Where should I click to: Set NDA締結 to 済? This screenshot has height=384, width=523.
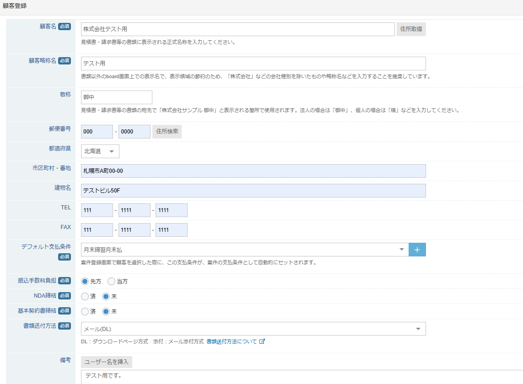(x=85, y=297)
